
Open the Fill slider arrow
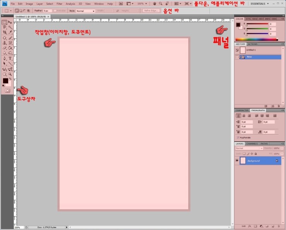(282, 154)
